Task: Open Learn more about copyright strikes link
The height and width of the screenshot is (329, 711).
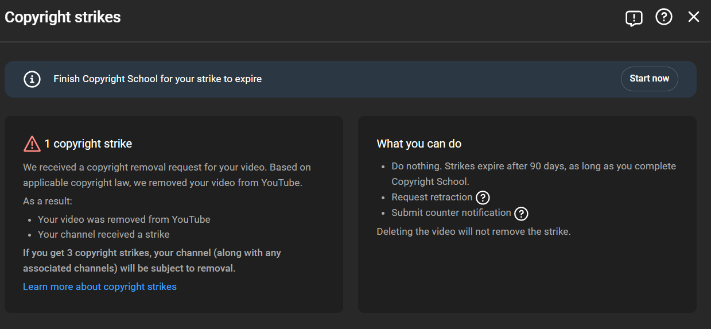Action: [x=100, y=287]
